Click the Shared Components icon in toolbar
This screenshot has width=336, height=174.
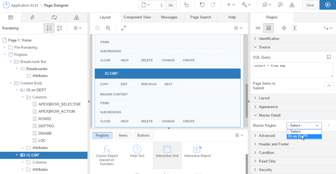292,5
